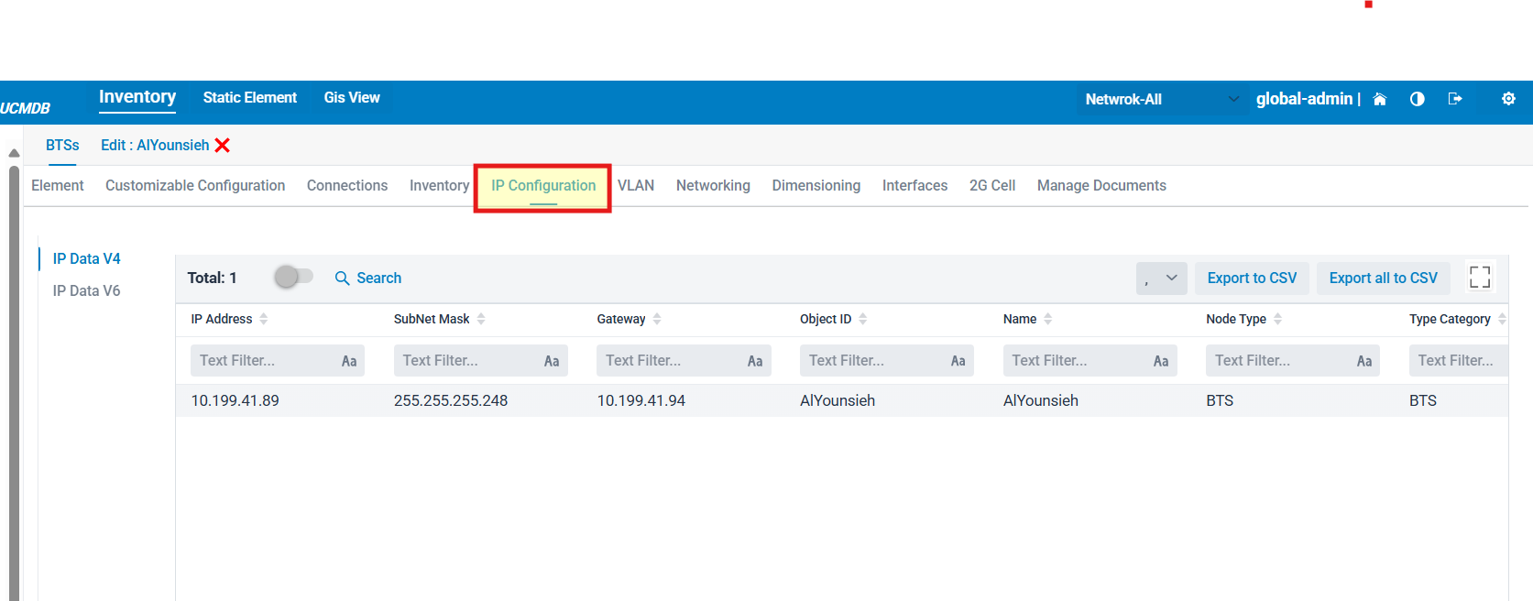Toggle the switch next to Total
The image size is (1533, 601).
tap(293, 277)
